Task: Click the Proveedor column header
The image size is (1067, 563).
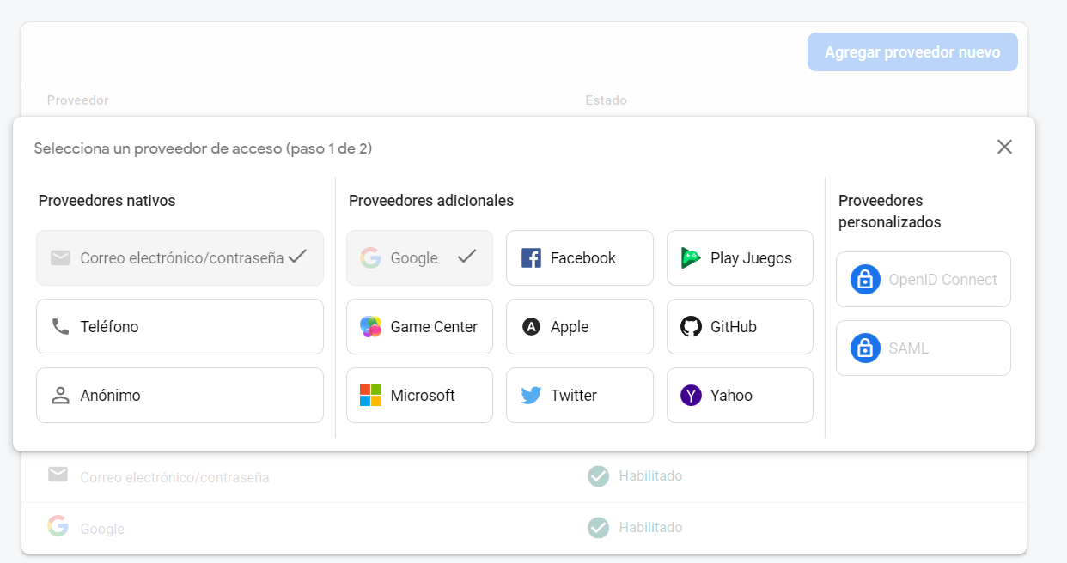Action: coord(77,100)
